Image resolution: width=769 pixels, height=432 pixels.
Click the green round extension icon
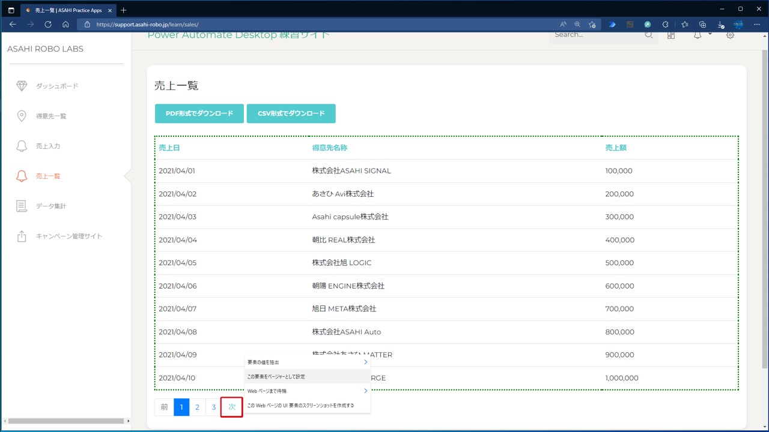click(x=648, y=25)
